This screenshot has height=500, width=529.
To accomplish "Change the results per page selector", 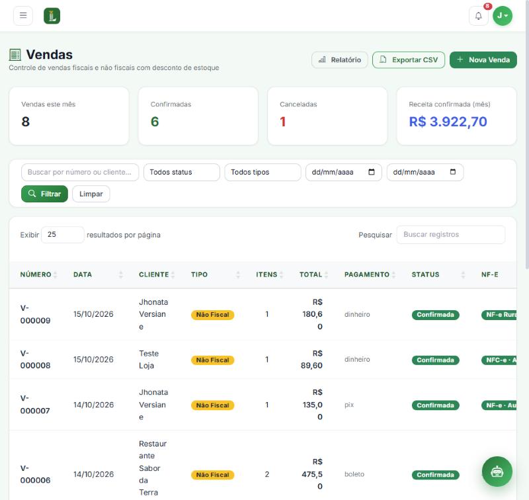I will tap(62, 235).
